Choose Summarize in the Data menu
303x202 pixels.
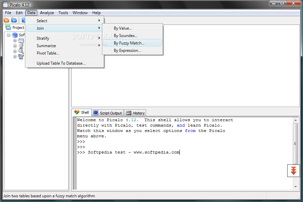tap(65, 46)
